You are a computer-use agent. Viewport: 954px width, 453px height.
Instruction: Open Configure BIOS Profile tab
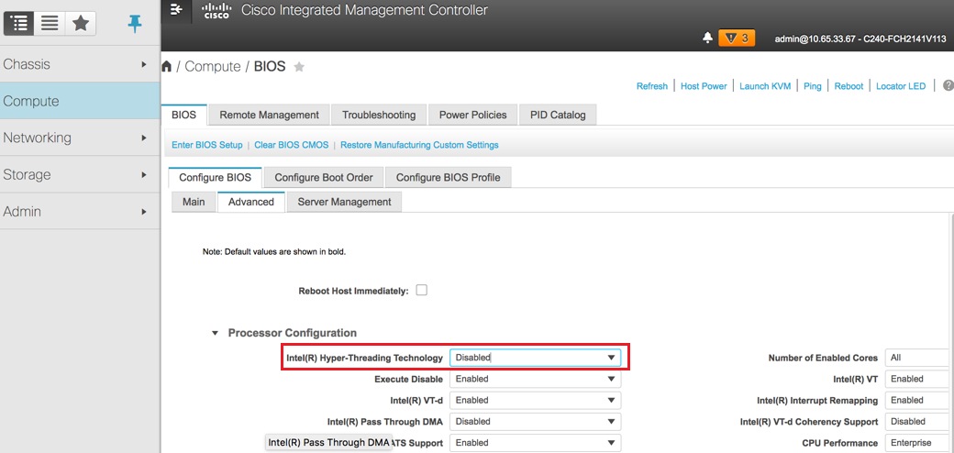click(x=448, y=178)
